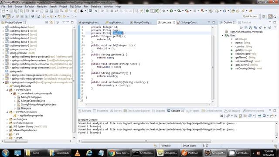
Task: Expand the spring-consumer project
Action: pyautogui.click(x=3, y=49)
